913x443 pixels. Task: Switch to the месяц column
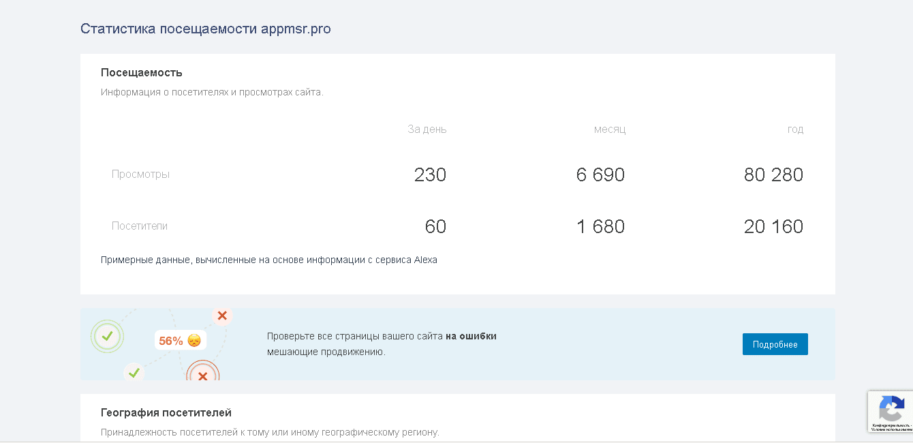coord(610,129)
